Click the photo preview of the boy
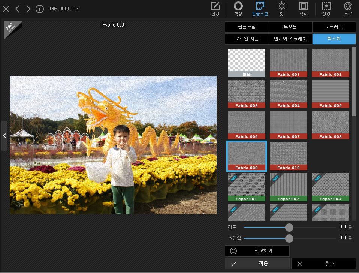Image resolution: width=359 pixels, height=273 pixels. 113,145
